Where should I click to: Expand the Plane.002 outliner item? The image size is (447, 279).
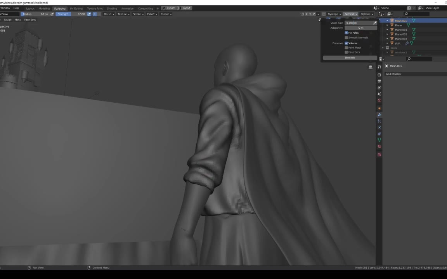(x=387, y=34)
